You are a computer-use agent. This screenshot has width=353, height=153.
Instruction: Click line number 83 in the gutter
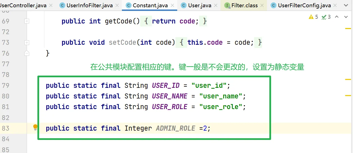click(6, 128)
